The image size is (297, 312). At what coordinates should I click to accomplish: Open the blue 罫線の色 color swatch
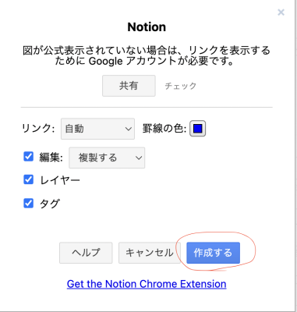tap(198, 129)
